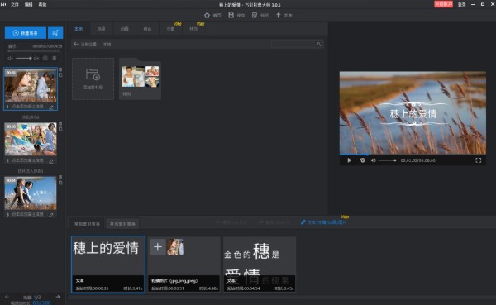This screenshot has width=496, height=305.
Task: Switch to the 场景 tab
Action: click(x=101, y=29)
